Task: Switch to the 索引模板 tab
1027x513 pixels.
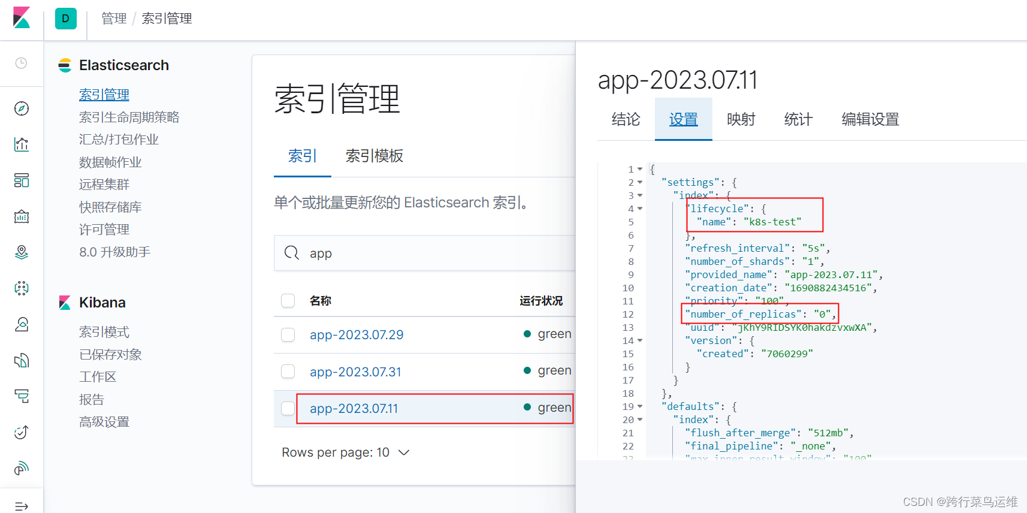Action: [374, 156]
